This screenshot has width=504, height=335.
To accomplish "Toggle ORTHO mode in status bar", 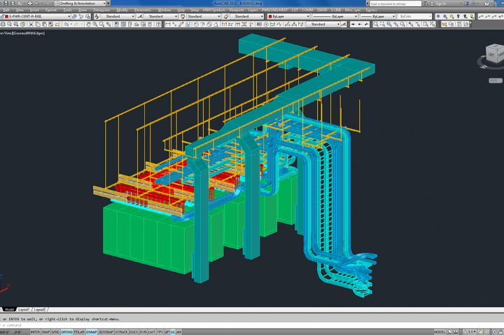I will [x=66, y=331].
